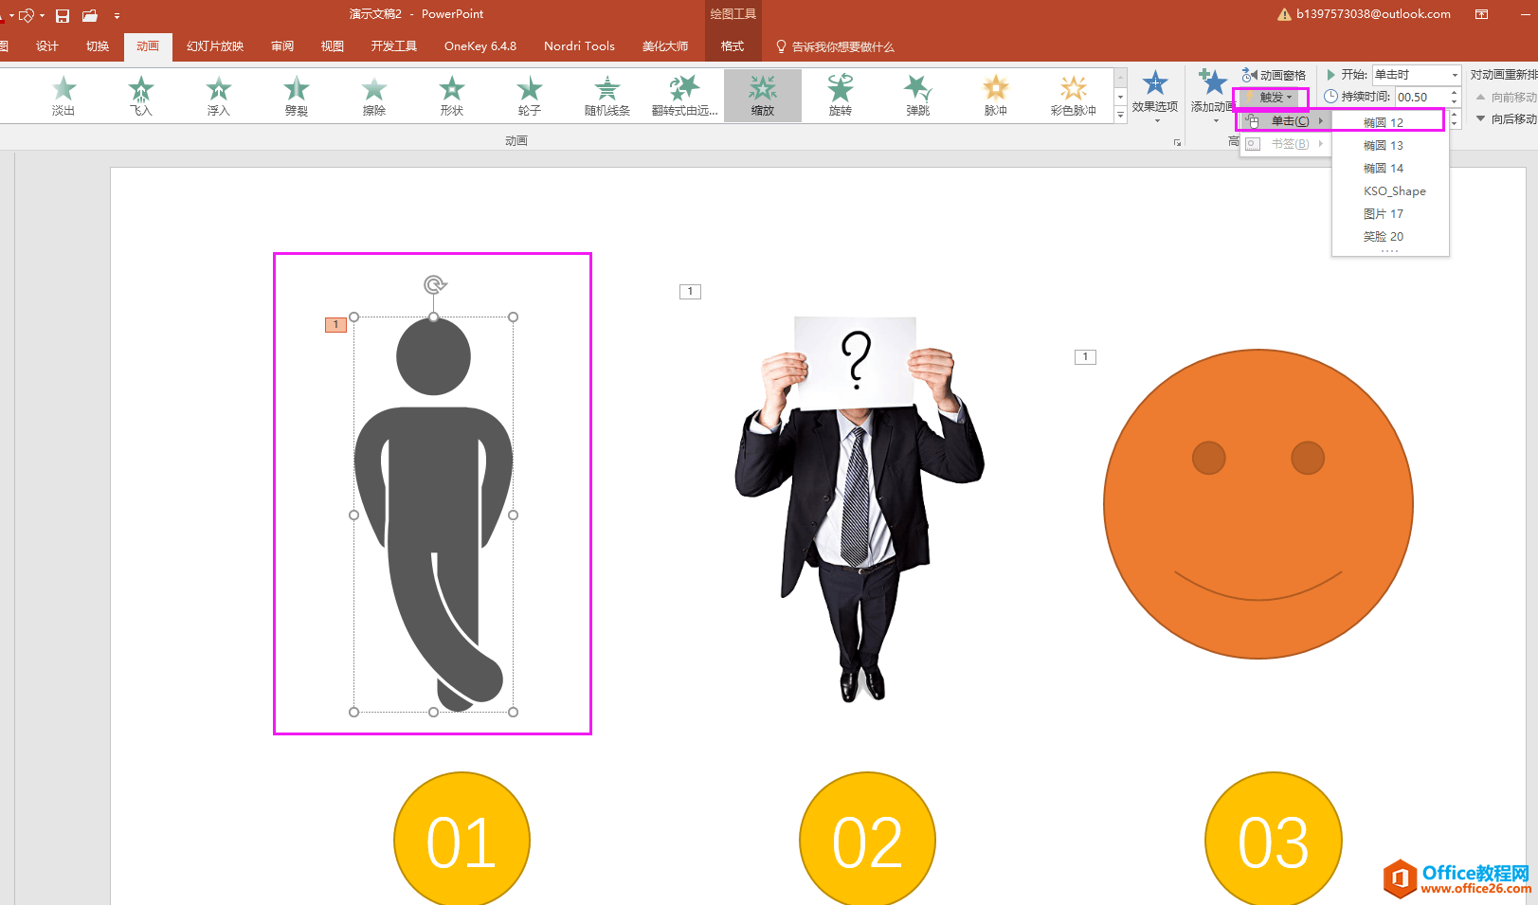Open the 切换 transitions tab

(x=98, y=46)
